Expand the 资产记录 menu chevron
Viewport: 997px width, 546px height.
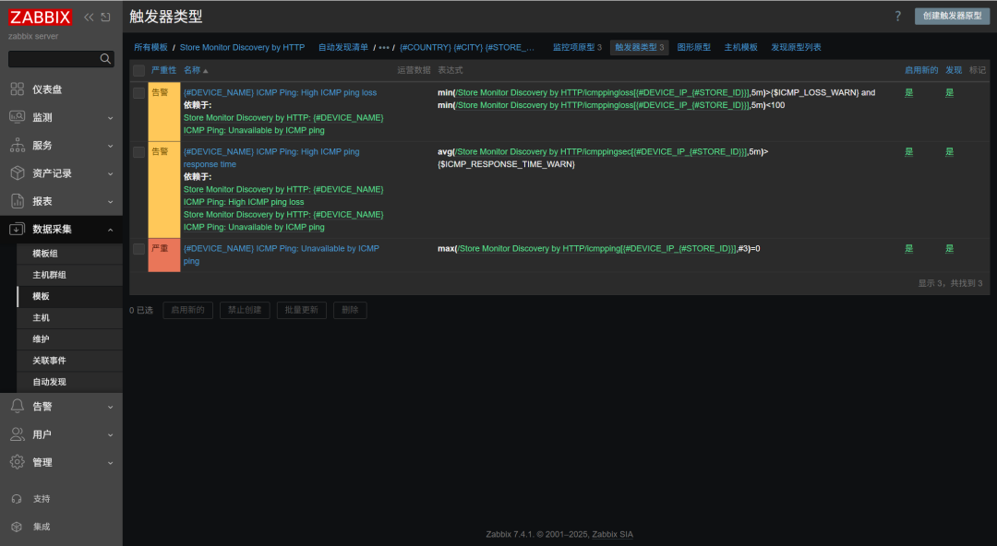[x=110, y=173]
